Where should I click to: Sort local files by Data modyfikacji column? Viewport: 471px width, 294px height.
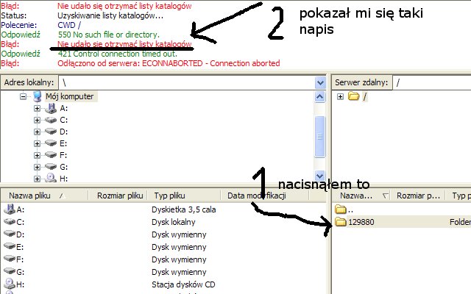point(265,196)
